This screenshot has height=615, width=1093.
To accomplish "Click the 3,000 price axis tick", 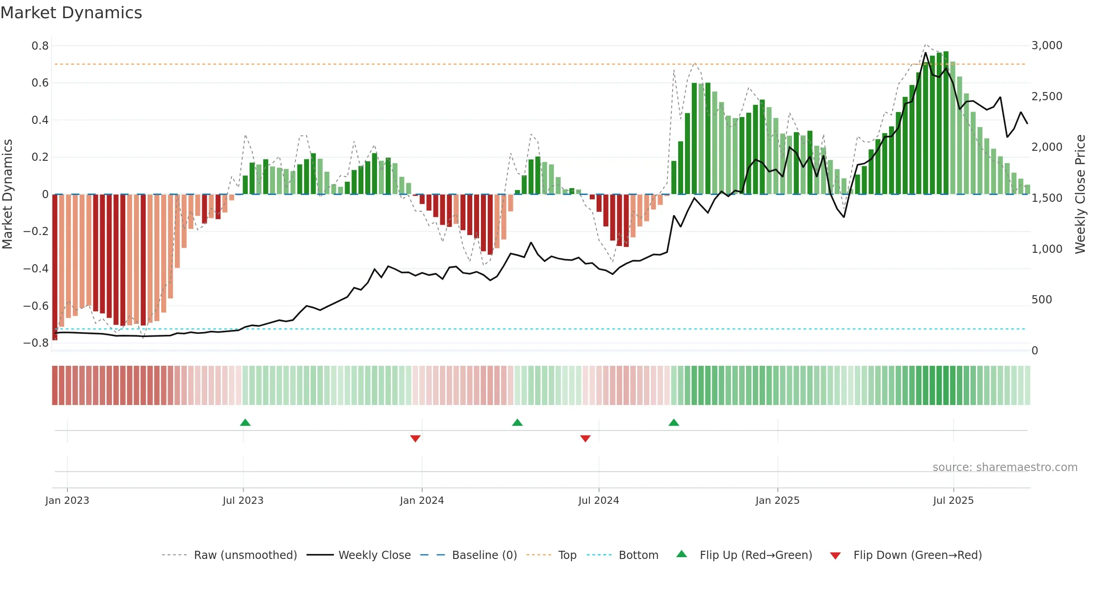I will [x=1047, y=46].
